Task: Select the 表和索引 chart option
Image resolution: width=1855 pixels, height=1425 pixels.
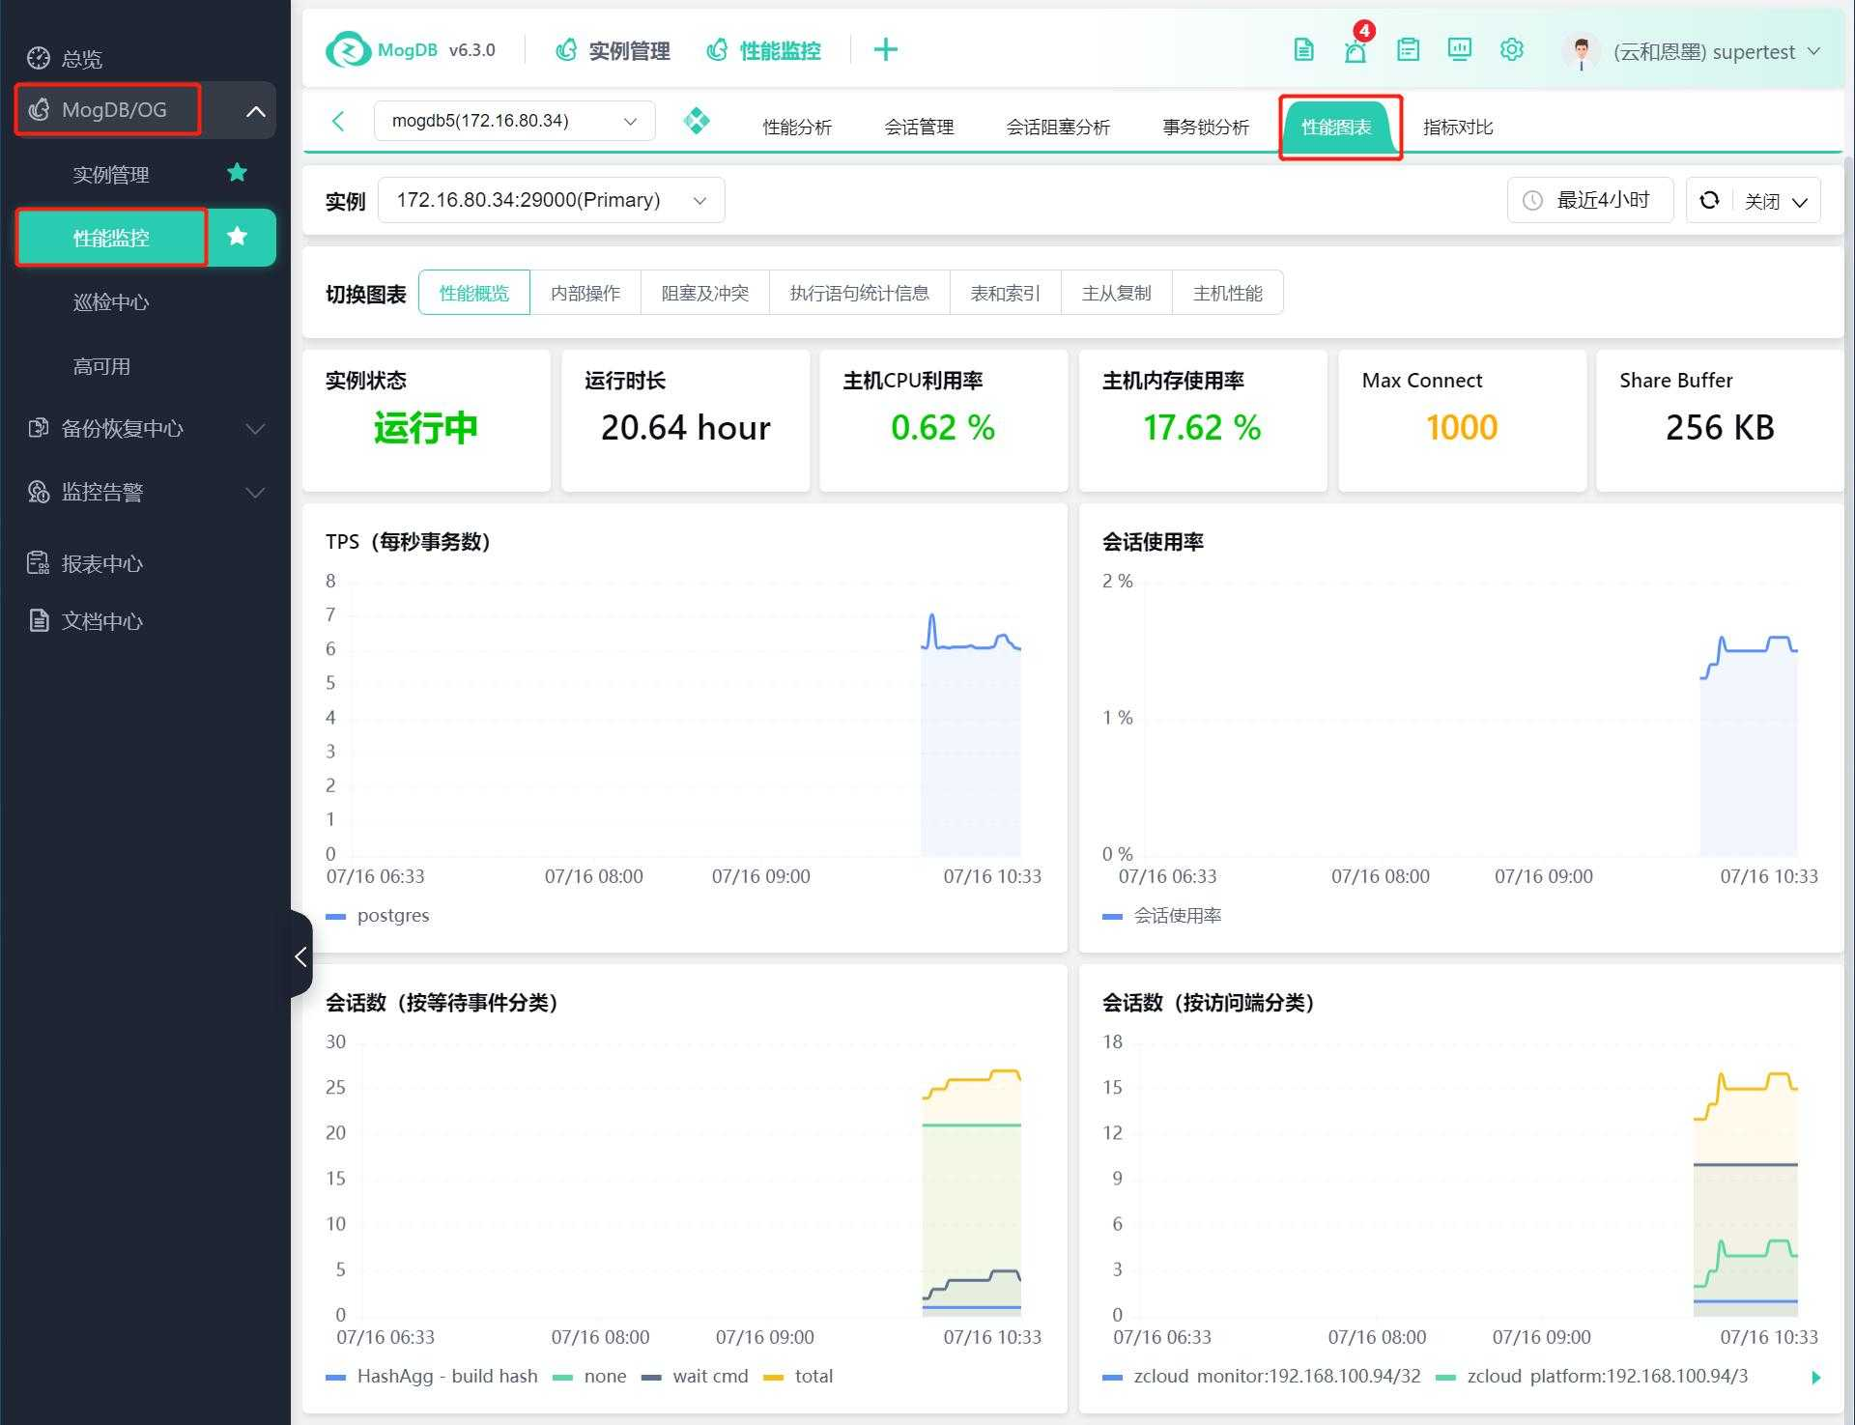Action: (x=1006, y=293)
